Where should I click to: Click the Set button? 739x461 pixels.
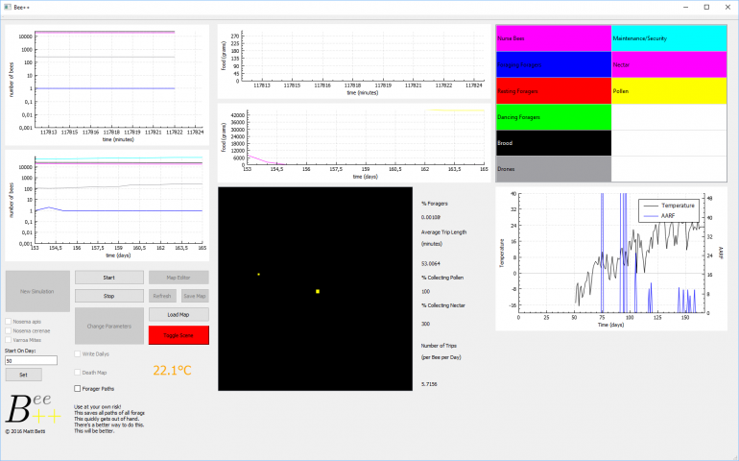coord(24,374)
